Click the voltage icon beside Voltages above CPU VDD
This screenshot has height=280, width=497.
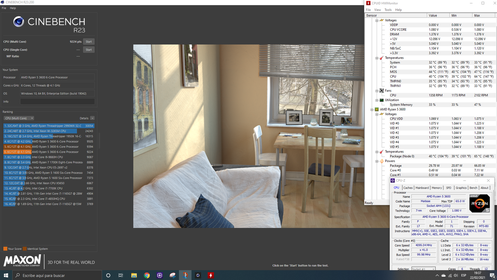click(x=382, y=114)
